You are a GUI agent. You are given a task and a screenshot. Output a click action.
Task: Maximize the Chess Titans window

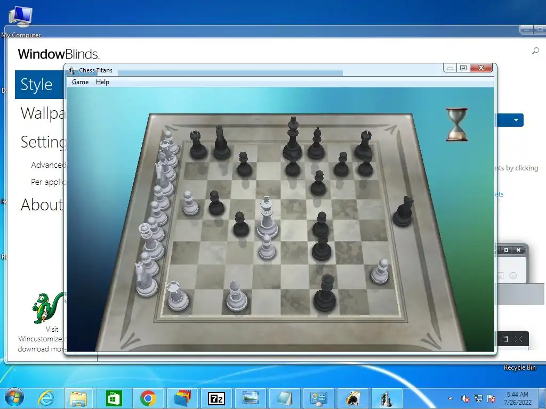[463, 68]
